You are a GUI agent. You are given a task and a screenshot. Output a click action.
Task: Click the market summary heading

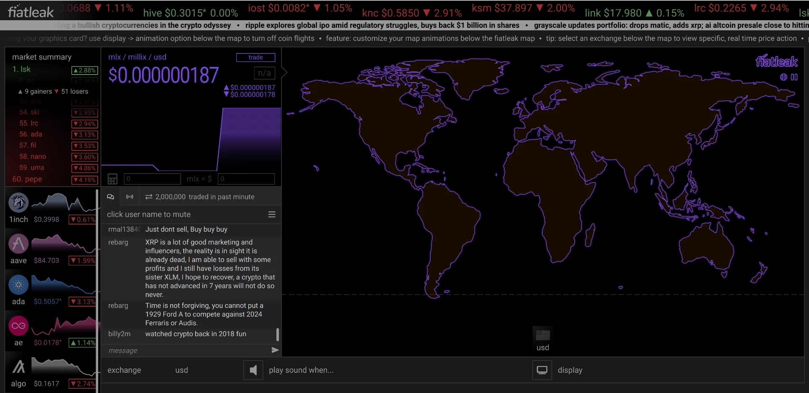tap(42, 57)
